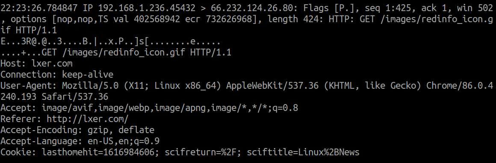Viewport: 496px width, 163px height.
Task: Click the Host: lxer.com line
Action: (36, 64)
